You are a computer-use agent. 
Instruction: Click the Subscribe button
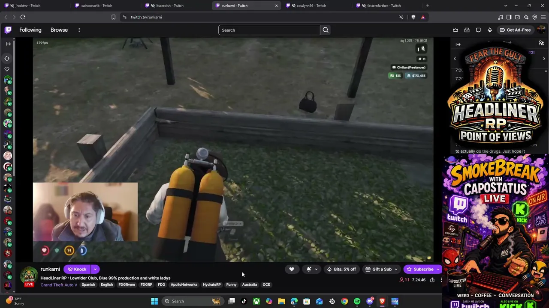pos(420,269)
